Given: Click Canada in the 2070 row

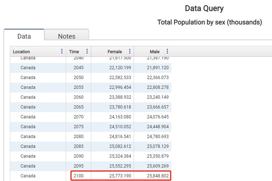Looking at the screenshot, I should (x=28, y=117).
